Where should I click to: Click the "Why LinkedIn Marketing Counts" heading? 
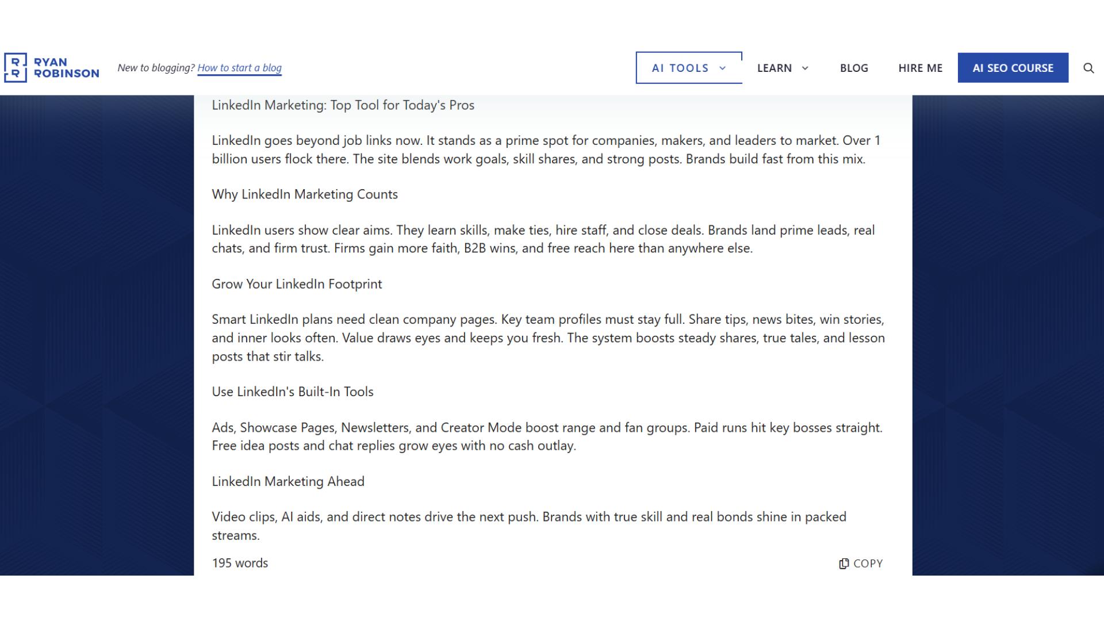coord(305,194)
